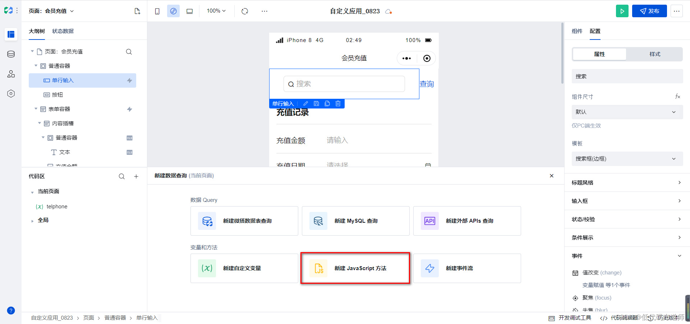This screenshot has width=690, height=324.
Task: Switch to the 状态数据 tab
Action: pyautogui.click(x=63, y=31)
